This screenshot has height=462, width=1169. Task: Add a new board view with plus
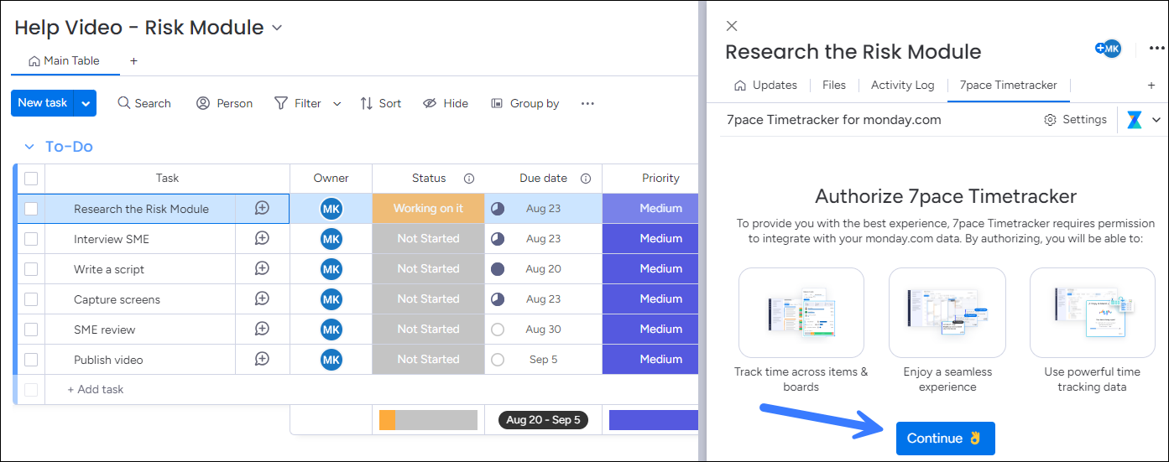(133, 61)
